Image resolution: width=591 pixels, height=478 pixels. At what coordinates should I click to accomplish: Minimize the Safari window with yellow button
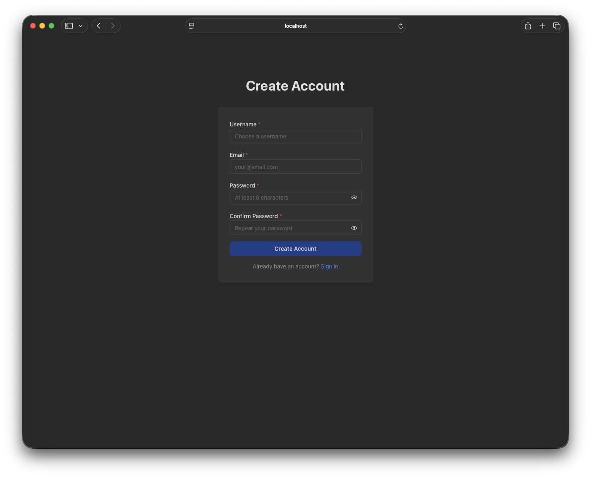[42, 26]
